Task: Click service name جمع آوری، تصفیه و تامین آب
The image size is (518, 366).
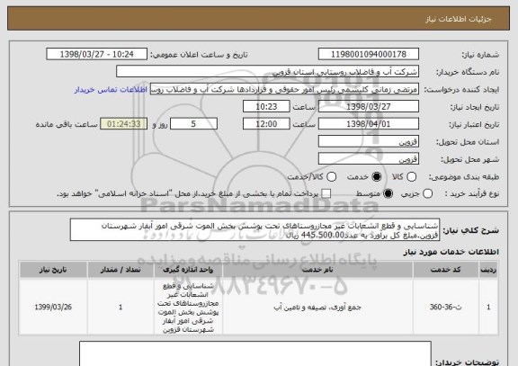Action: point(317,308)
